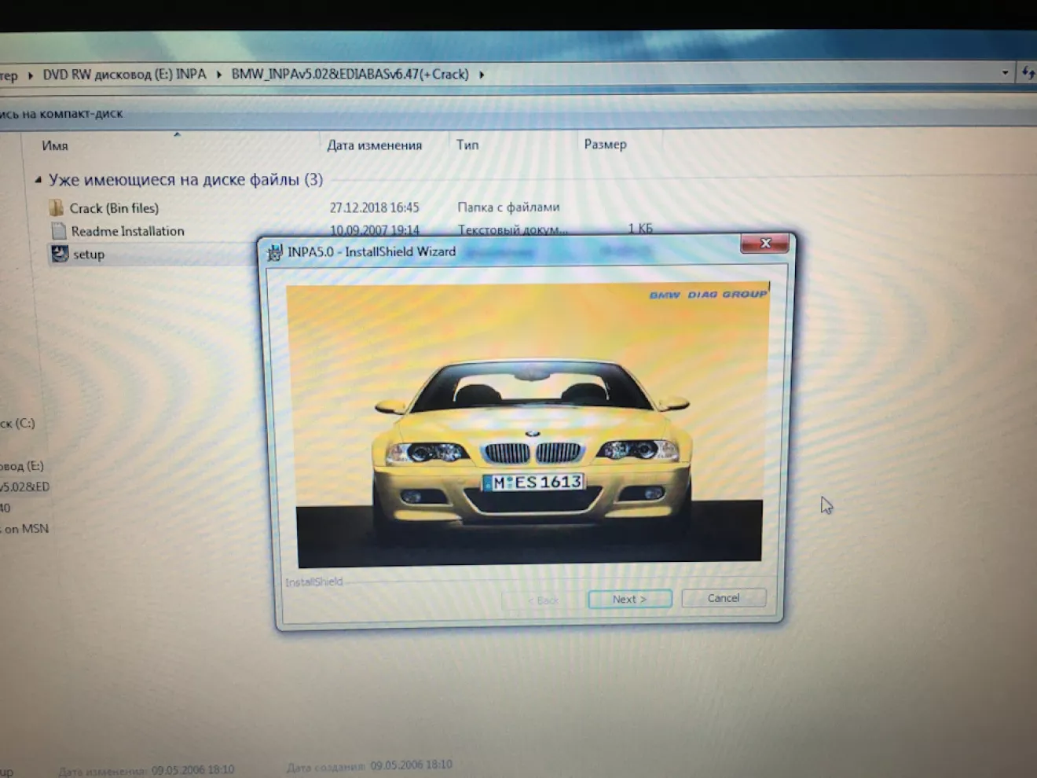
Task: Select local disk (C:) in sidebar
Action: [17, 423]
